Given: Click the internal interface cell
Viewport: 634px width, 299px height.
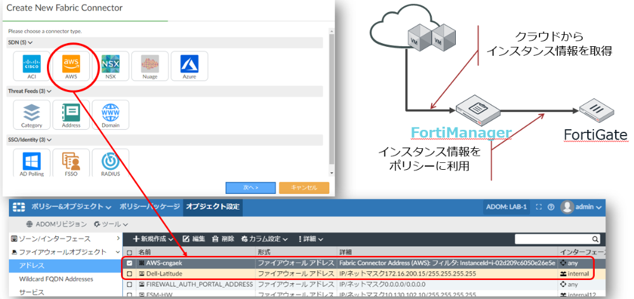Looking at the screenshot, I should 574,274.
